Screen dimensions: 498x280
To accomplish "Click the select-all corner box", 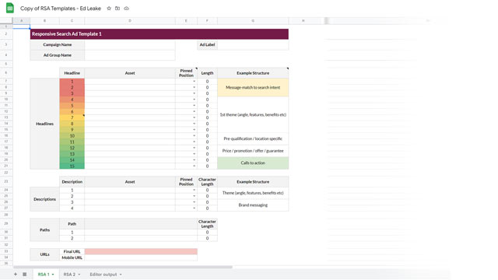I will pos(6,21).
